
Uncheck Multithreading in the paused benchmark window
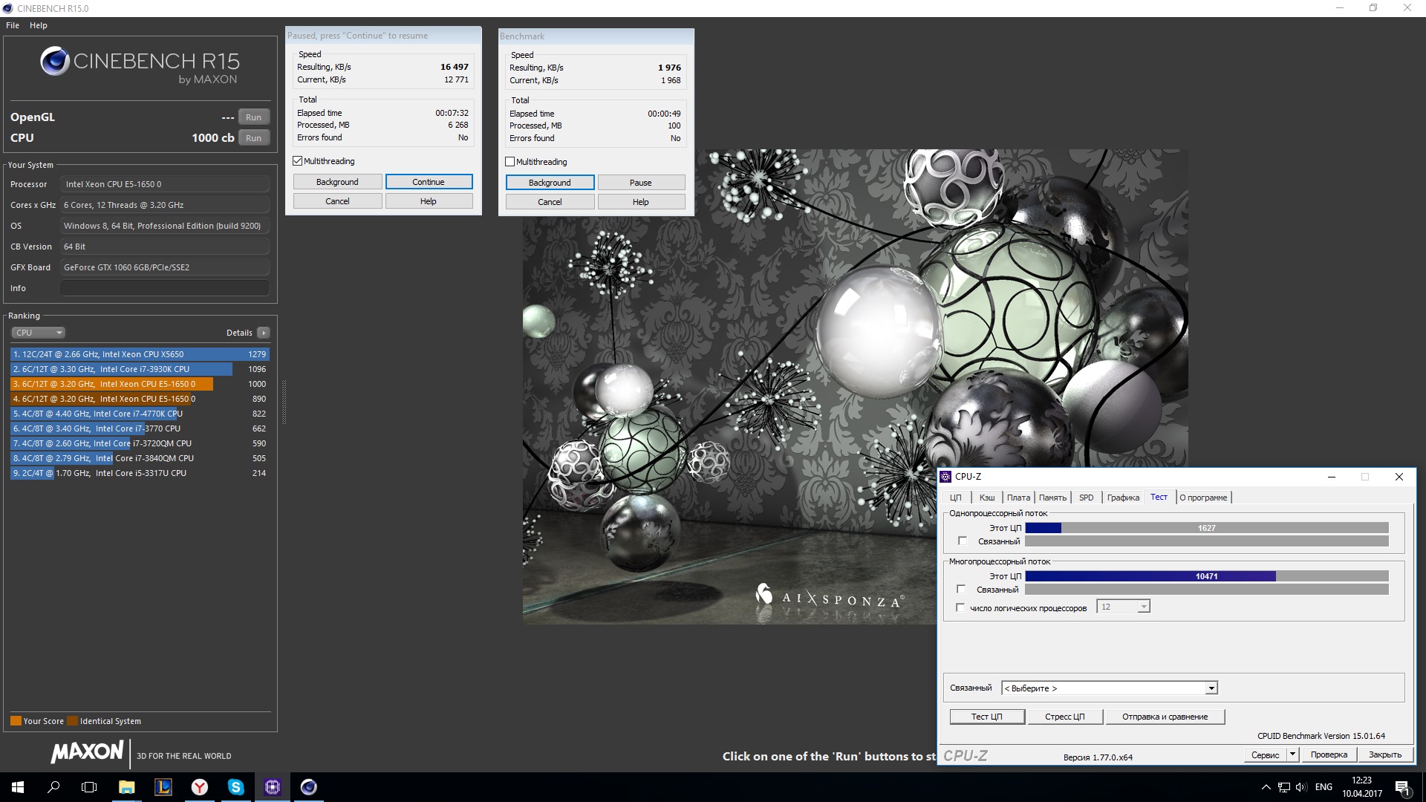coord(298,161)
